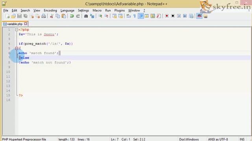
Task: Click the Paste clipboard icon
Action: coord(64,16)
